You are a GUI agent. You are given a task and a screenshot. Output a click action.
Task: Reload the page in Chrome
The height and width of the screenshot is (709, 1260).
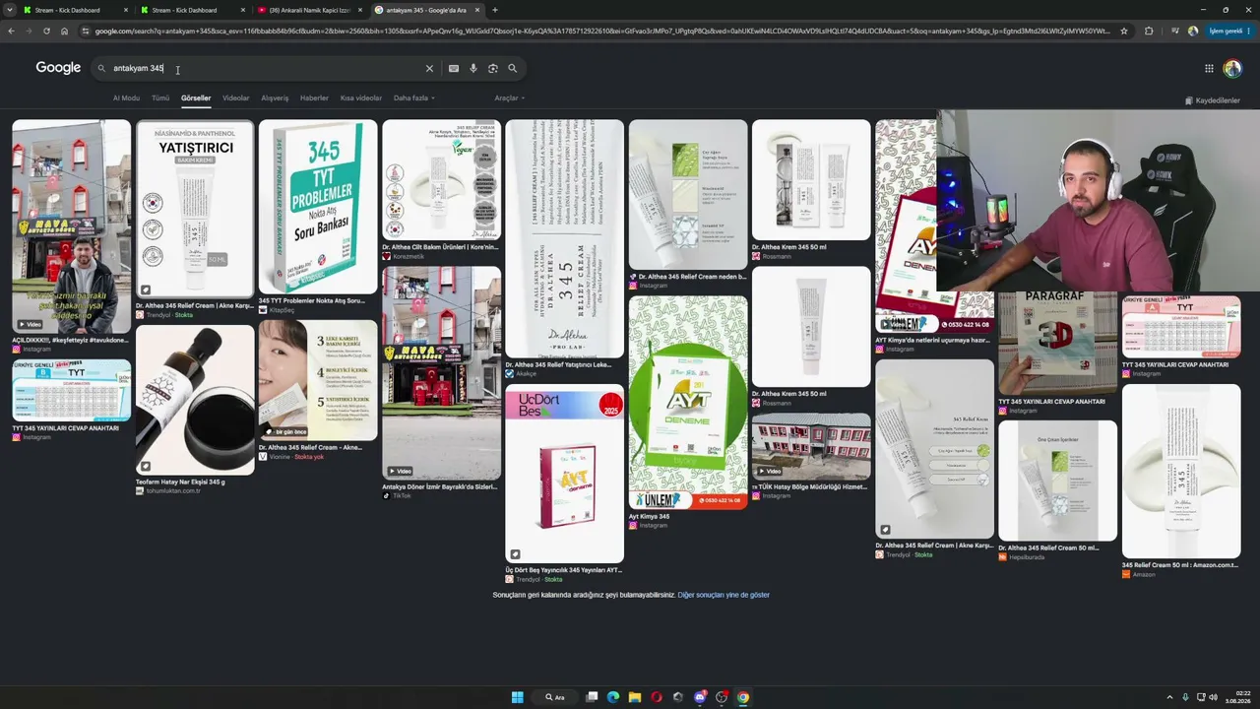(46, 31)
